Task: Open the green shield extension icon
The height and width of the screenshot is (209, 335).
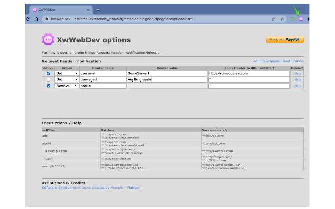Action: (293, 19)
